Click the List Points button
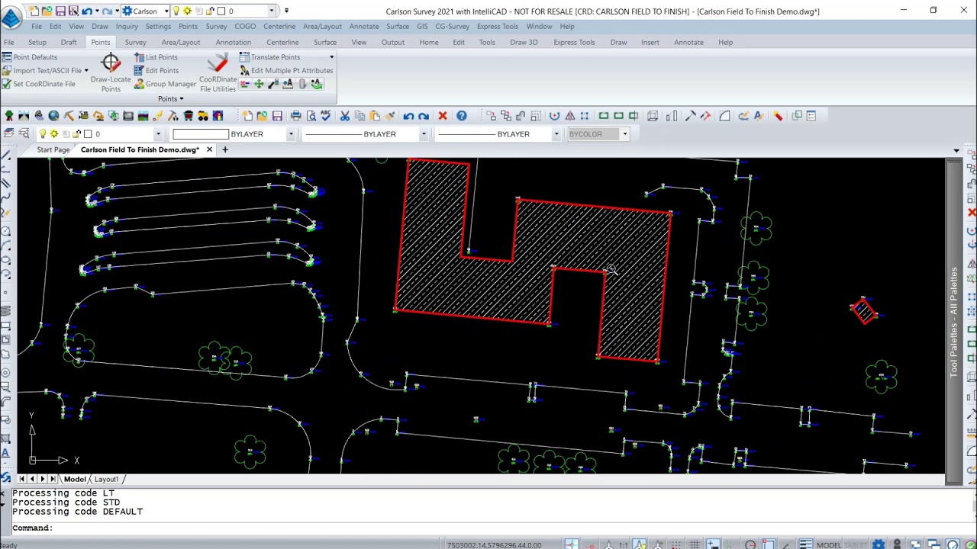 156,57
